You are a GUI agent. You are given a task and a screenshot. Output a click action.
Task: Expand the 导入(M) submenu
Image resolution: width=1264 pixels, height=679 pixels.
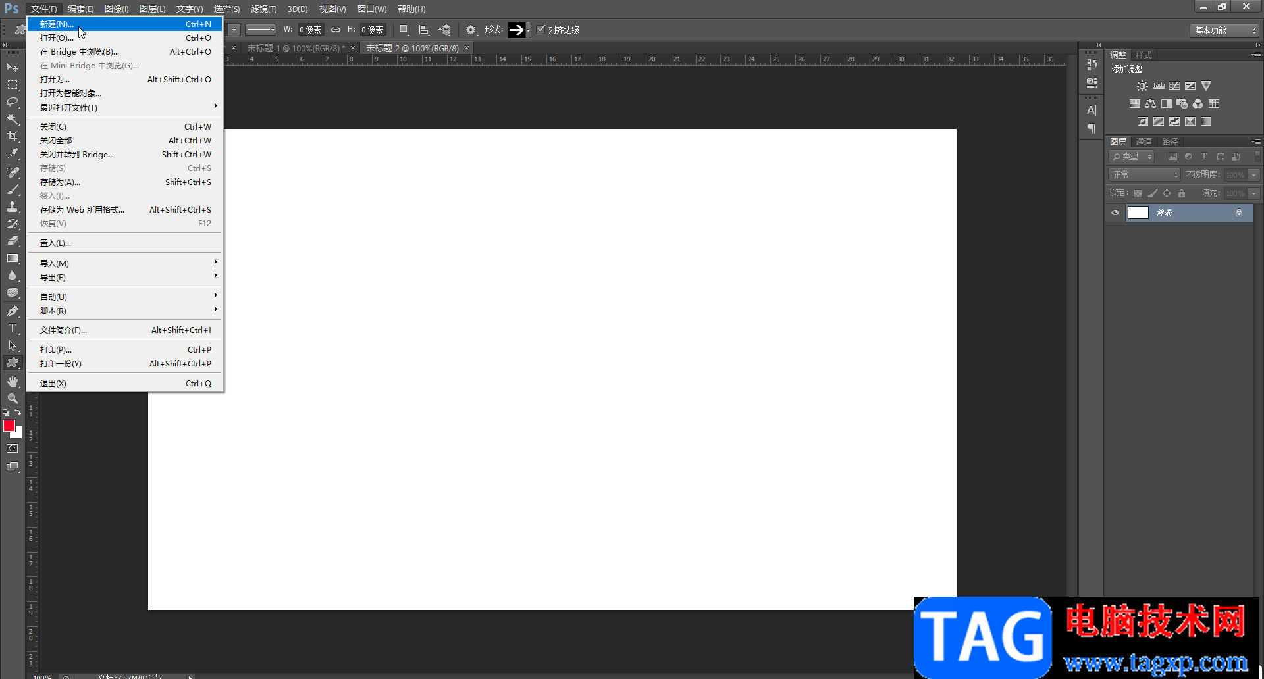coord(125,263)
